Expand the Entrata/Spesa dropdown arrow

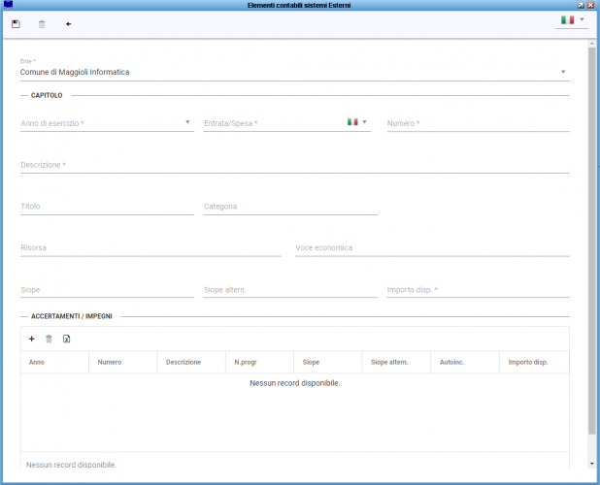[365, 122]
